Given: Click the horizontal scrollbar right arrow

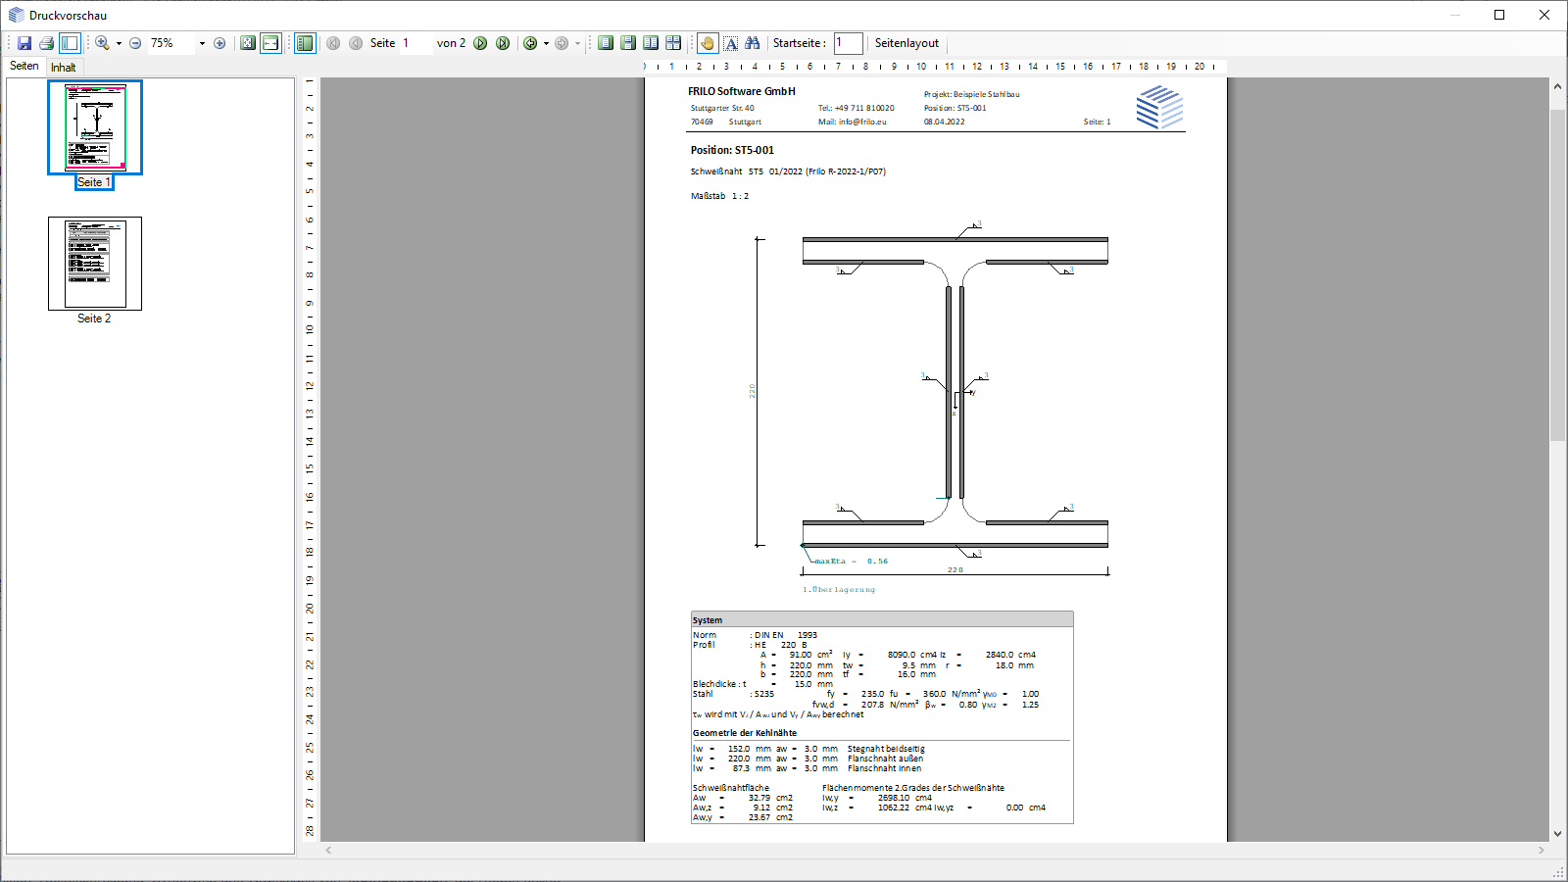Looking at the screenshot, I should pyautogui.click(x=1542, y=850).
